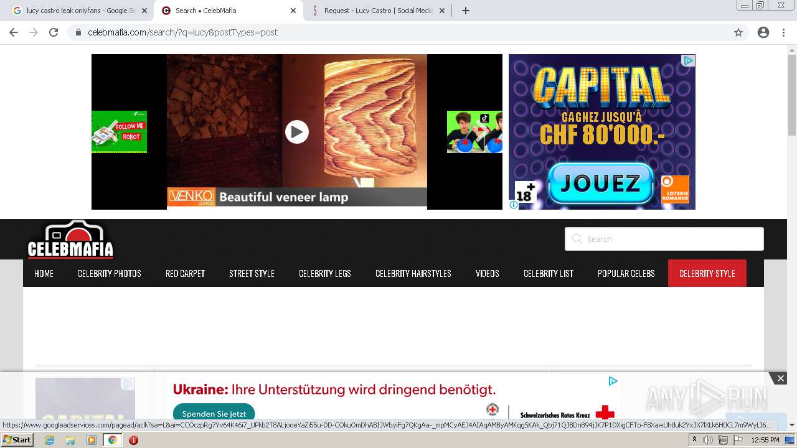
Task: Close the Google Search tab
Action: [144, 11]
